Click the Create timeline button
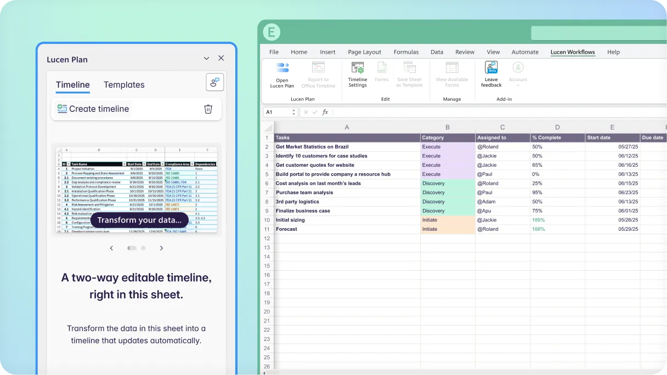Viewport: 667px width, 375px height. 93,109
